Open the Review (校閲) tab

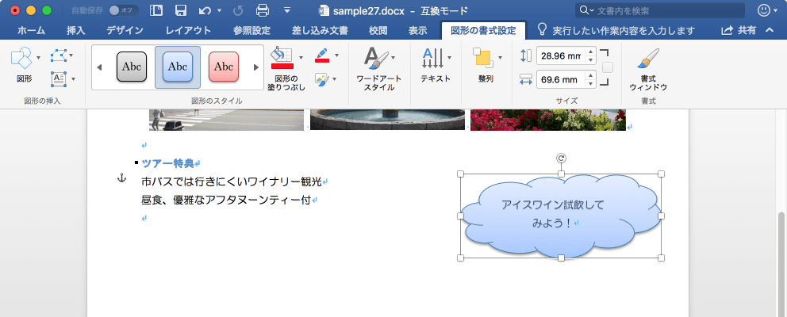tap(378, 31)
